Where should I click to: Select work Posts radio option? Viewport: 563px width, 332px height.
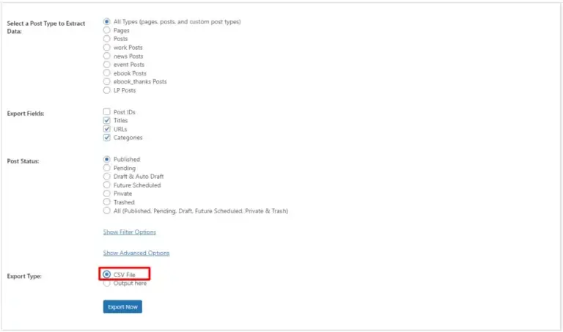point(107,48)
